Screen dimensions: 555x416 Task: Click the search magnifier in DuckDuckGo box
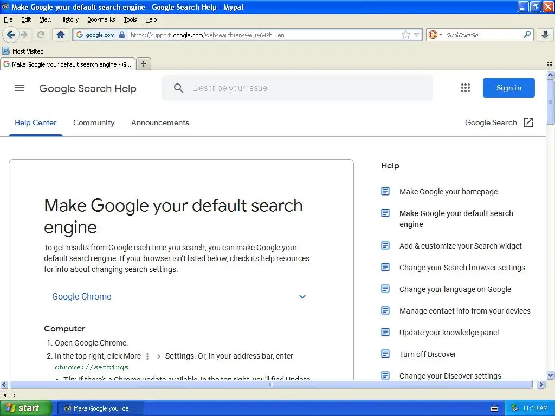[527, 35]
